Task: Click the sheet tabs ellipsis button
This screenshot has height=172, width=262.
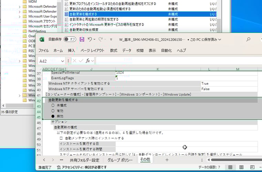Action: pyautogui.click(x=61, y=160)
